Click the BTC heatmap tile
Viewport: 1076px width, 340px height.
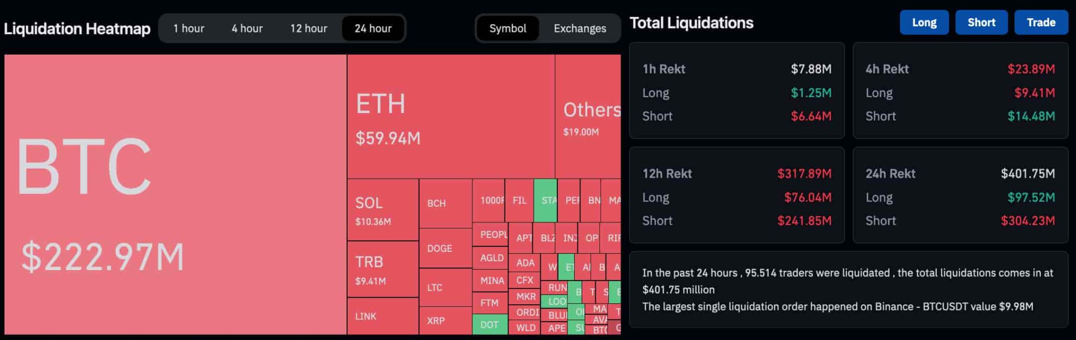tap(175, 194)
